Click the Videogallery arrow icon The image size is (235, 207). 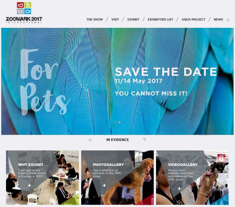179,188
